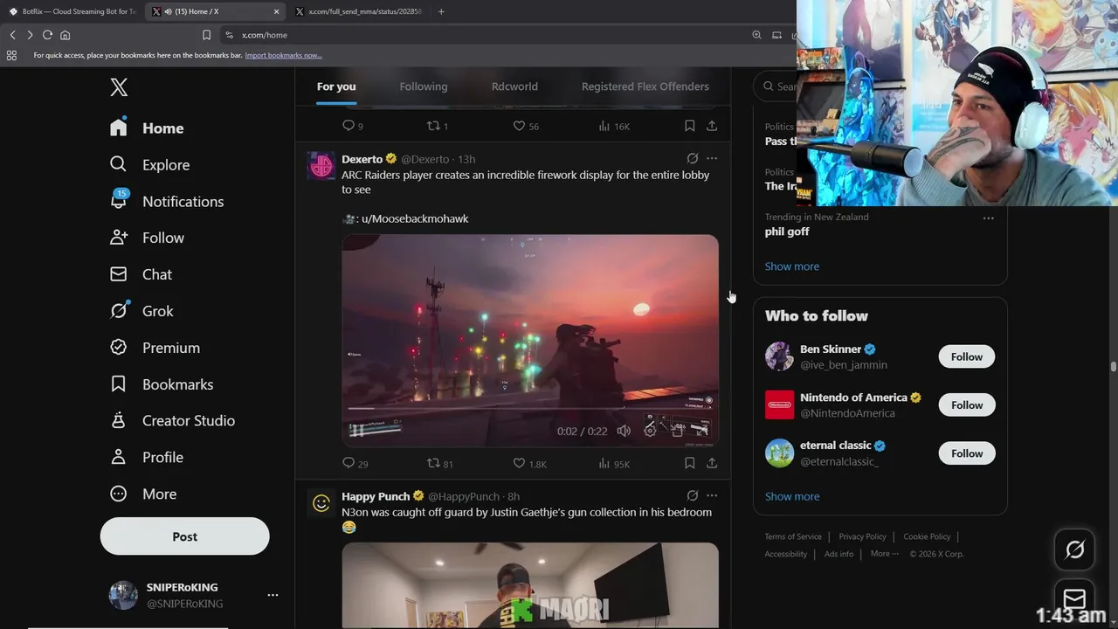The height and width of the screenshot is (629, 1118).
Task: Click the X logo in the sidebar
Action: (x=119, y=87)
